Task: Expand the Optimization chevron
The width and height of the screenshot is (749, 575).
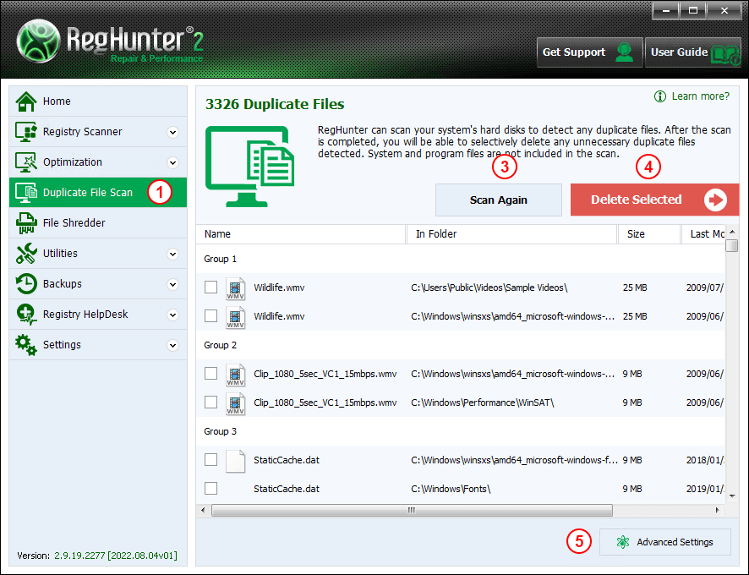Action: pos(172,162)
